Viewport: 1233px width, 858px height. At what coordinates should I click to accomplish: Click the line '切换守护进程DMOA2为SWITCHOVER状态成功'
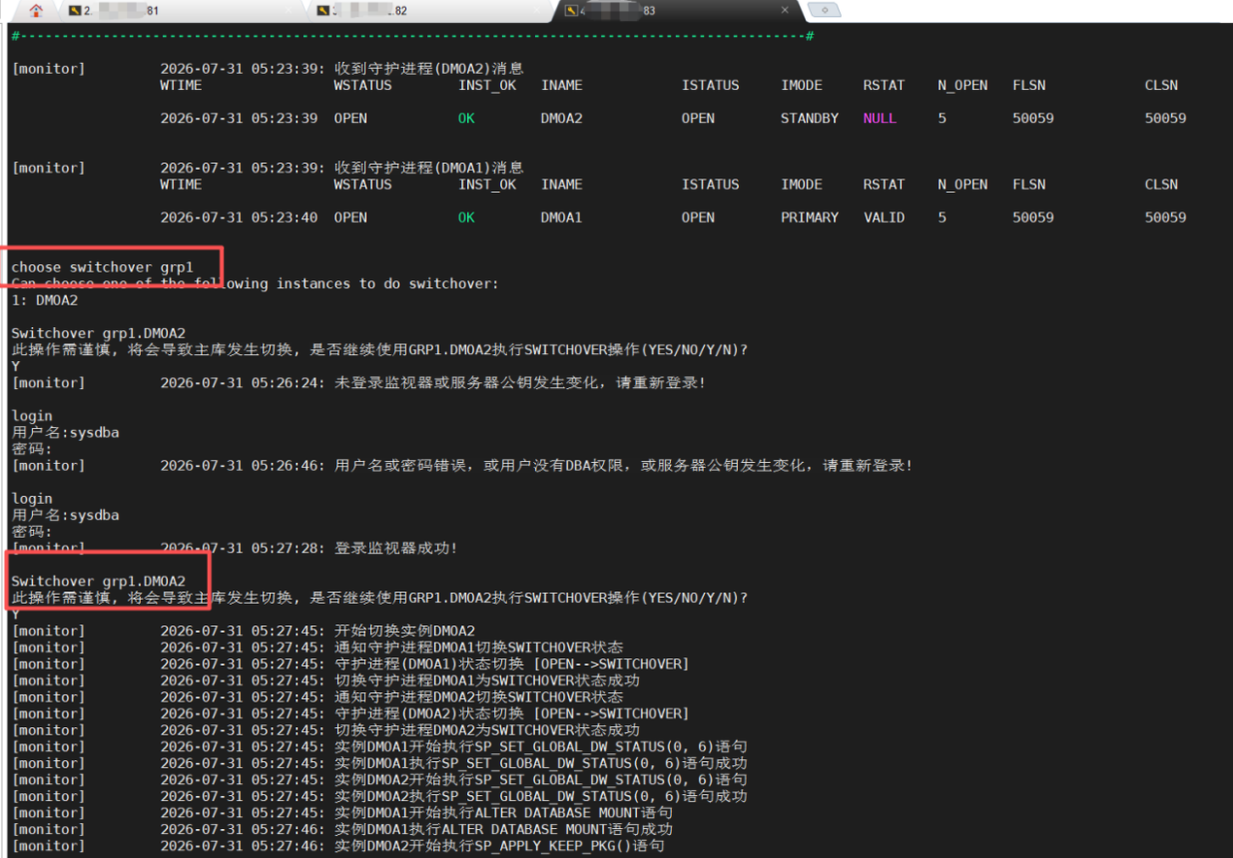click(x=486, y=730)
